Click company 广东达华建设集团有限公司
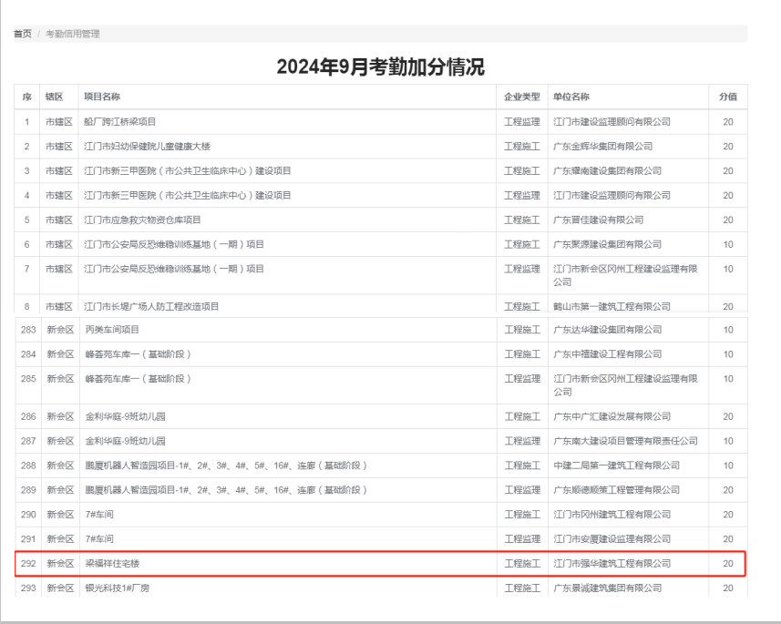Viewport: 781px width, 624px height. [608, 330]
